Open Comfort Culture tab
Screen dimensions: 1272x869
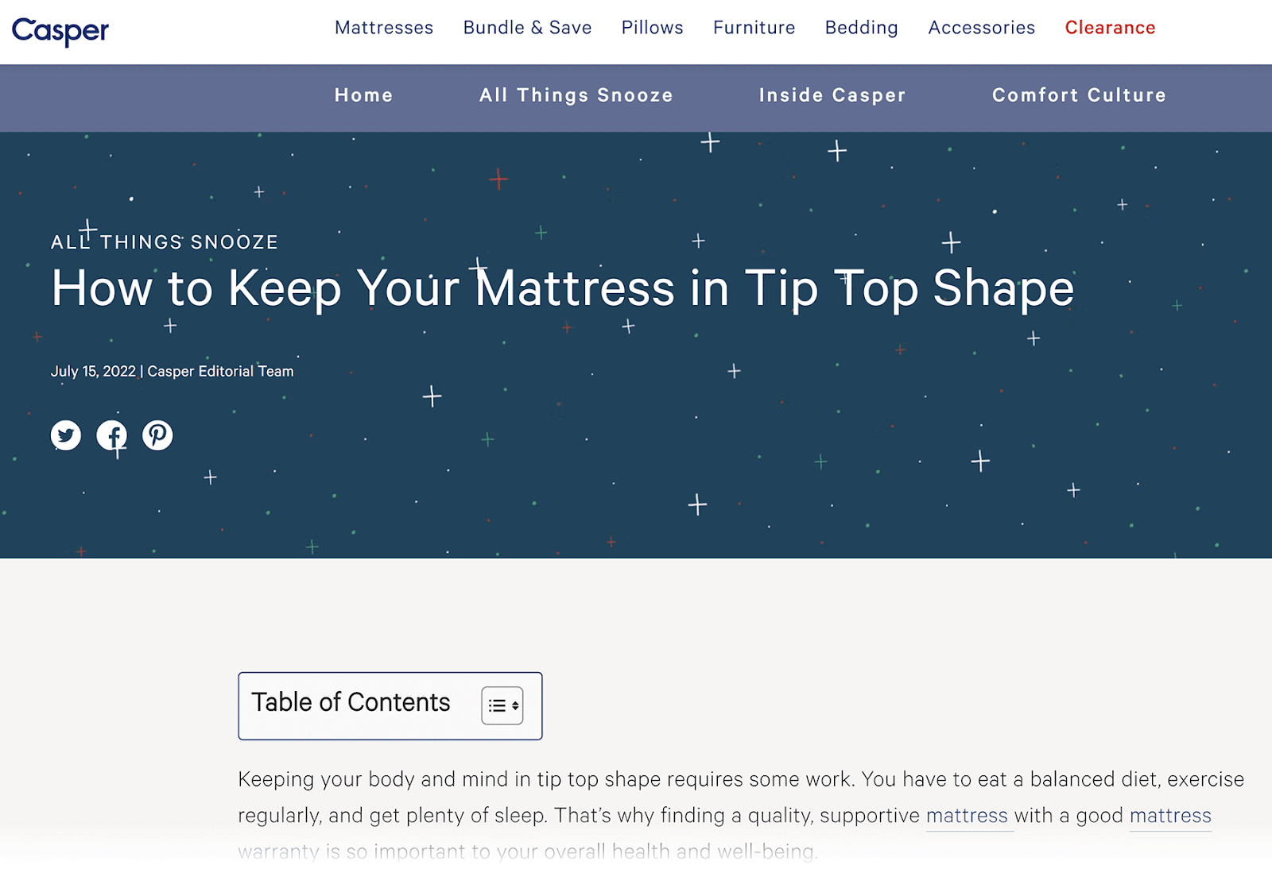(1079, 95)
